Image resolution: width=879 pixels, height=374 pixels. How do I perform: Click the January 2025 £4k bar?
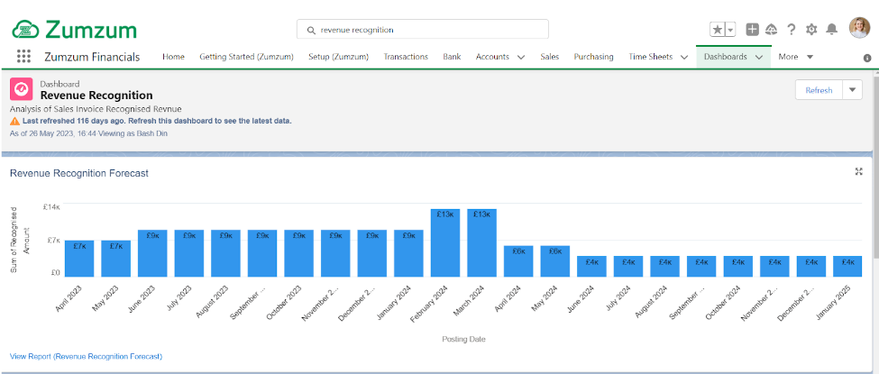pos(847,267)
